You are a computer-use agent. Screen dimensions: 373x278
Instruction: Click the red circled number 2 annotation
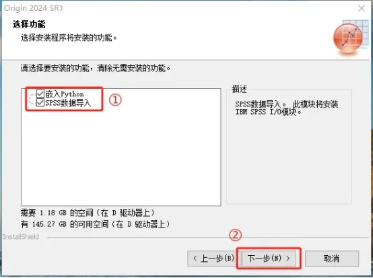click(x=235, y=235)
